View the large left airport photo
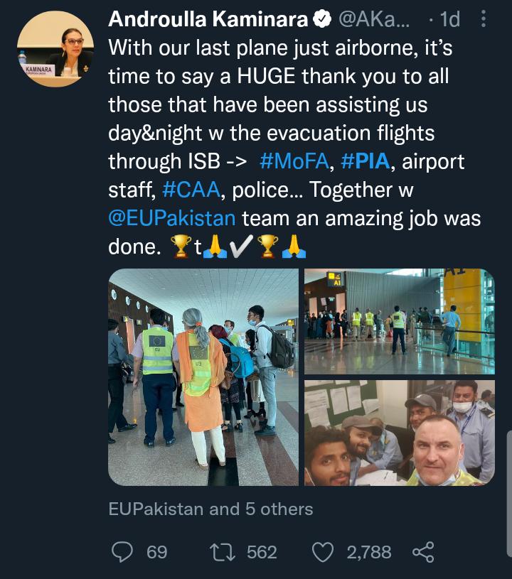 (x=203, y=377)
